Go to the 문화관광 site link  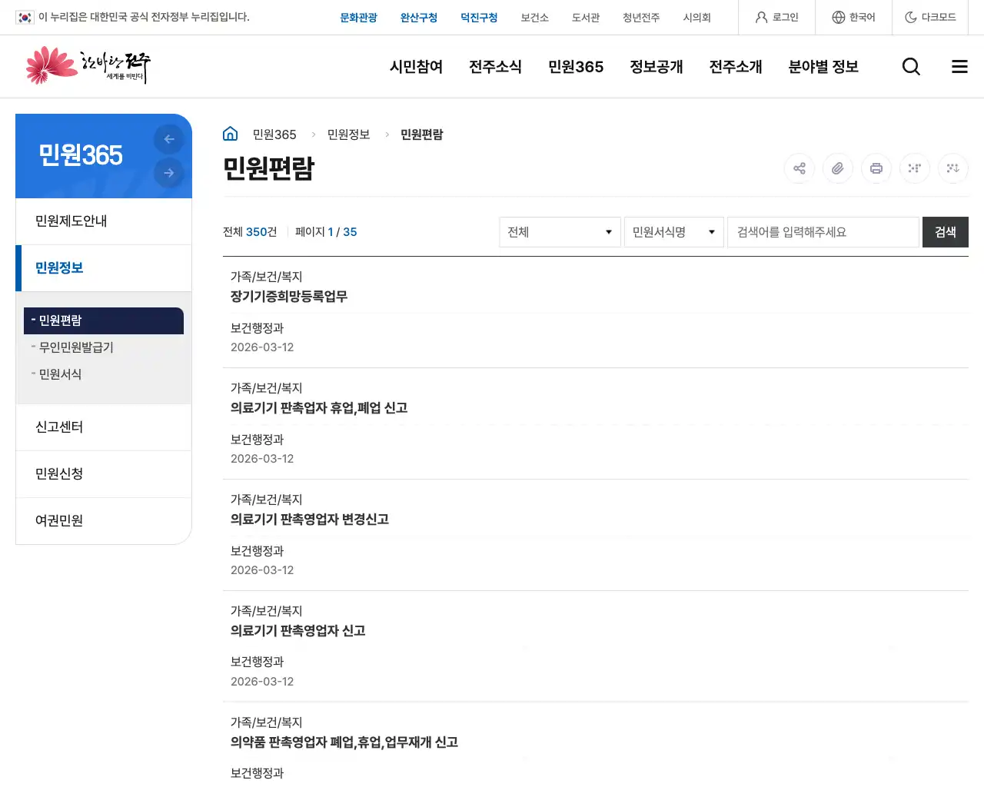point(358,17)
